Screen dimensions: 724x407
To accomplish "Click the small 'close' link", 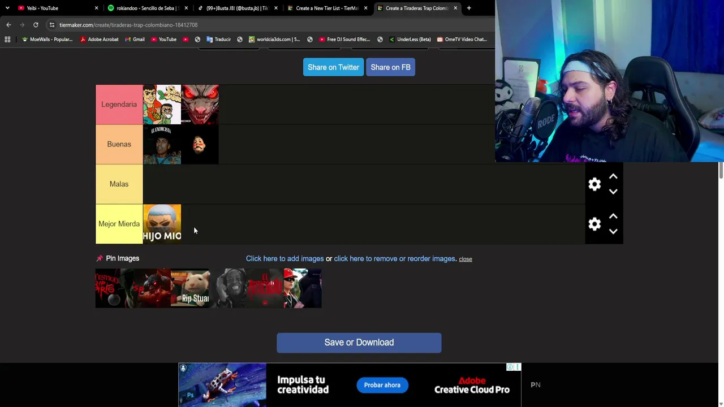I will (466, 259).
